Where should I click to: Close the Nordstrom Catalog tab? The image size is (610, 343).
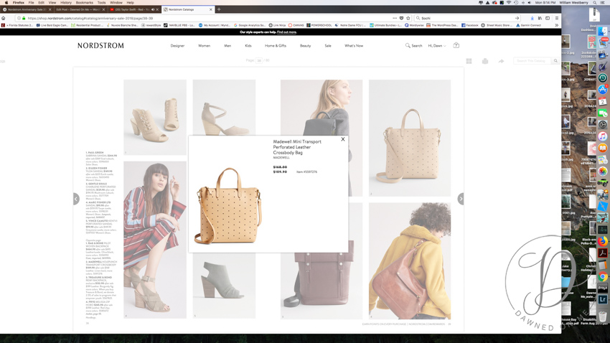(x=211, y=9)
